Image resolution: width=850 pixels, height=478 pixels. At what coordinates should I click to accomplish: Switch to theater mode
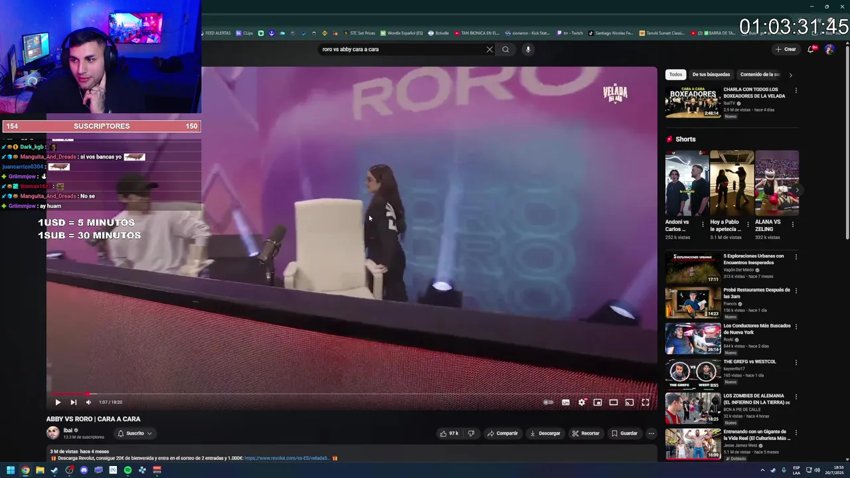coord(614,402)
